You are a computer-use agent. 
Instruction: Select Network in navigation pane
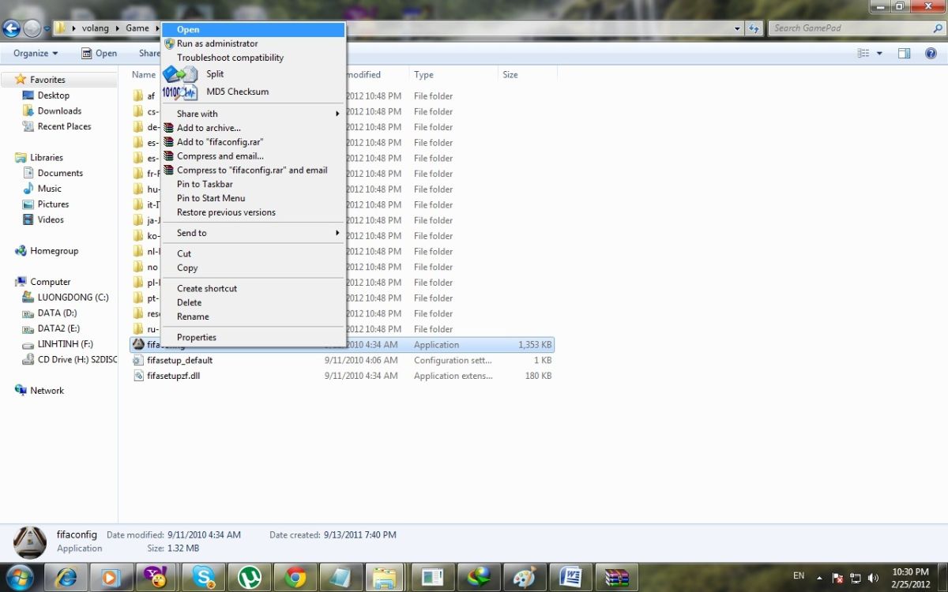(x=47, y=391)
